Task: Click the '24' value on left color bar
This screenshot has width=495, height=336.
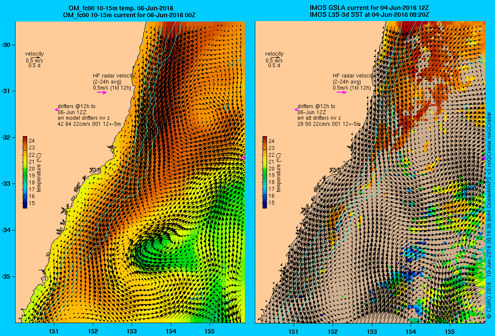Action: point(32,141)
